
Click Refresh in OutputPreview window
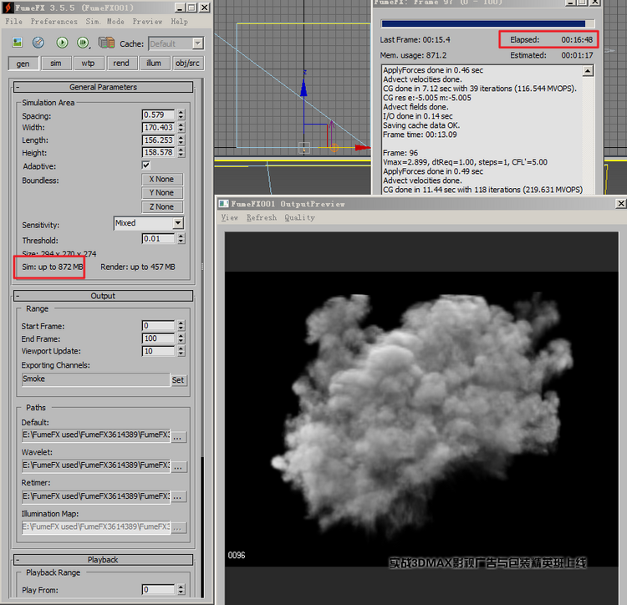[262, 218]
